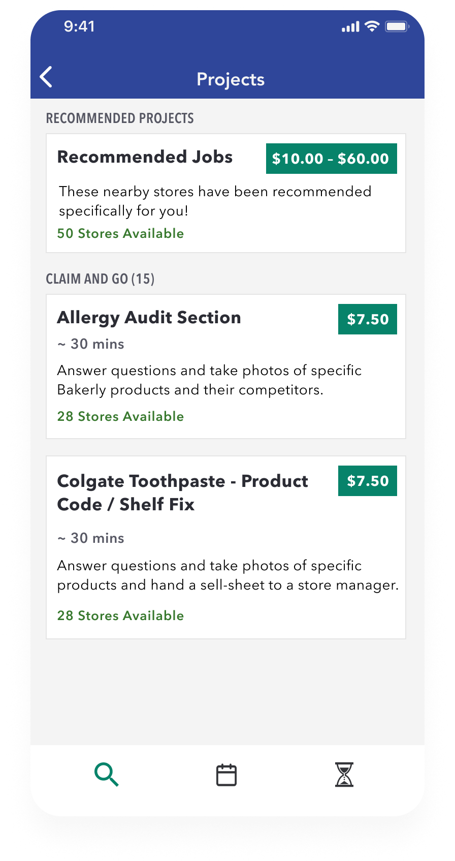Tap the battery status icon

point(397,26)
